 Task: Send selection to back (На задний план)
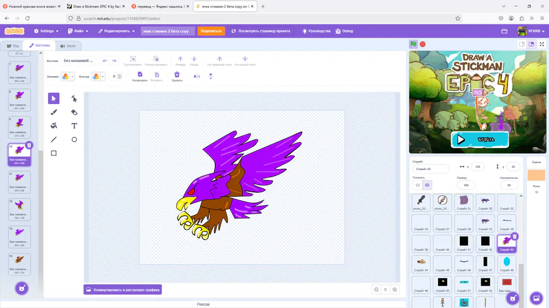[x=245, y=58]
